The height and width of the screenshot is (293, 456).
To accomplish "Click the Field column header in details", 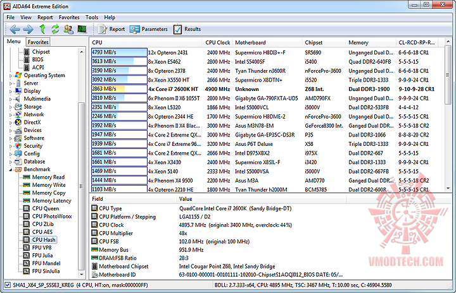I will (x=133, y=199).
